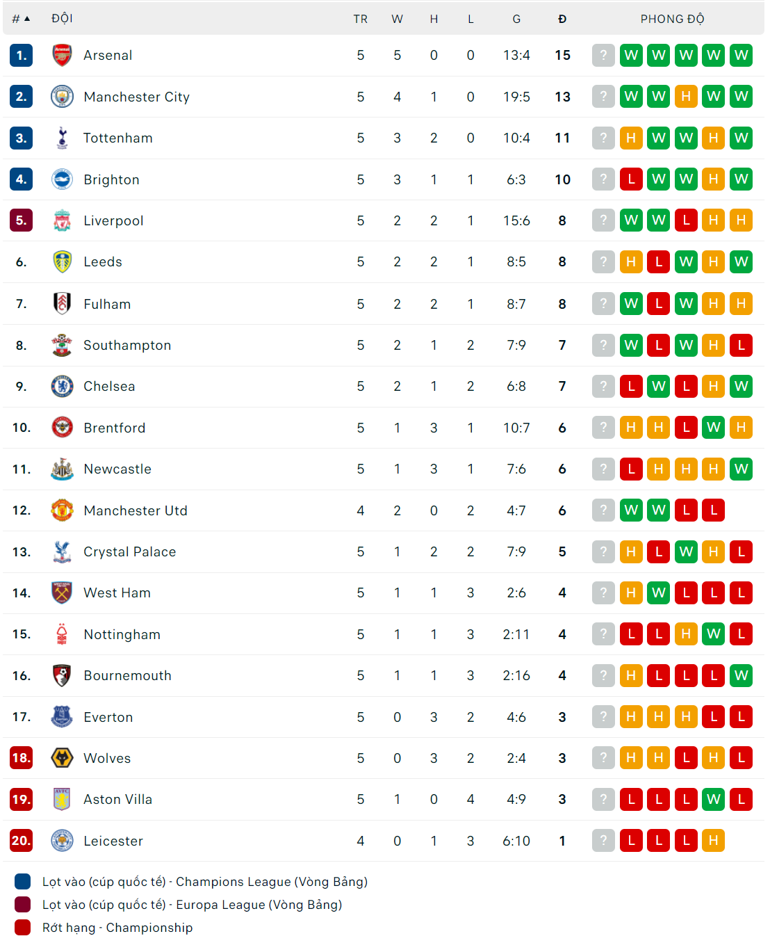Click the Wolves club crest icon
The image size is (770, 943).
(62, 758)
